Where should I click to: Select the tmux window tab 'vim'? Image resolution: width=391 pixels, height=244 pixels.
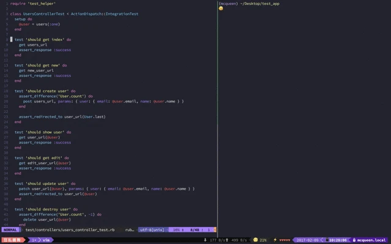tap(46, 240)
